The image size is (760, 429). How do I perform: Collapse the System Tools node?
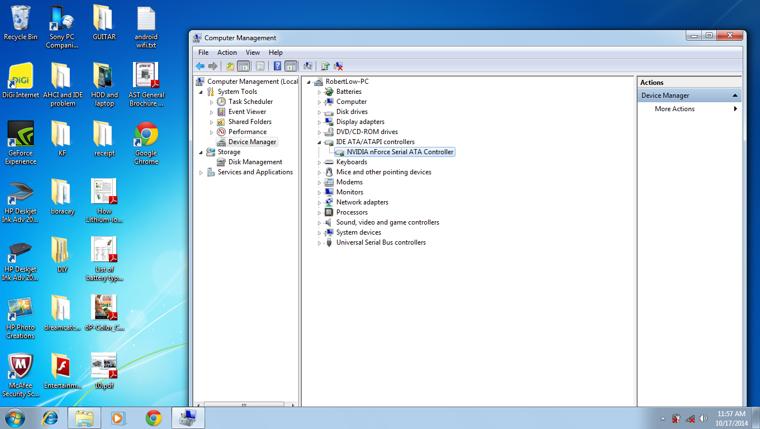201,92
